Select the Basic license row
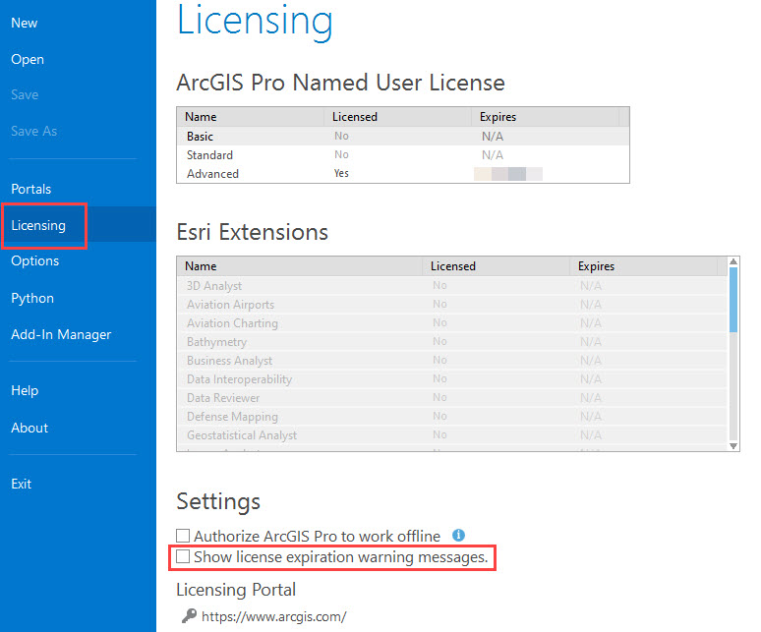The image size is (761, 632). pyautogui.click(x=403, y=137)
